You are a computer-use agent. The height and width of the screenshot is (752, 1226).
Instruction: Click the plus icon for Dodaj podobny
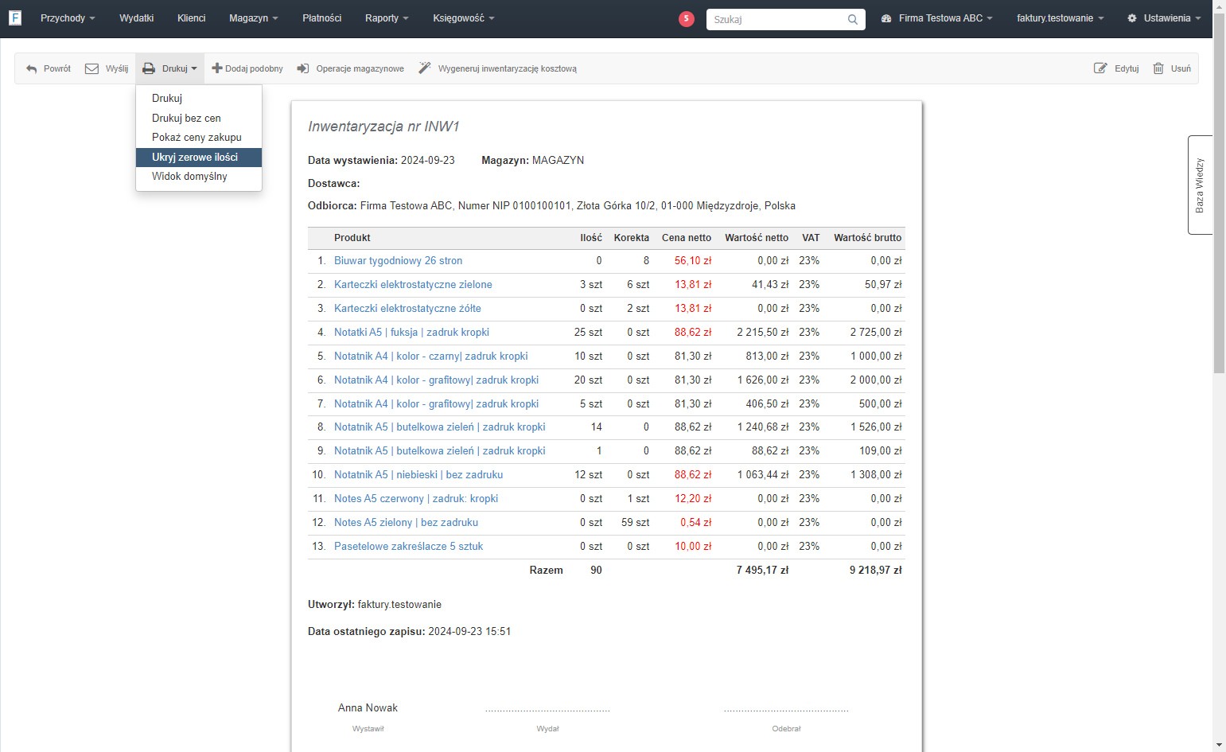coord(216,68)
